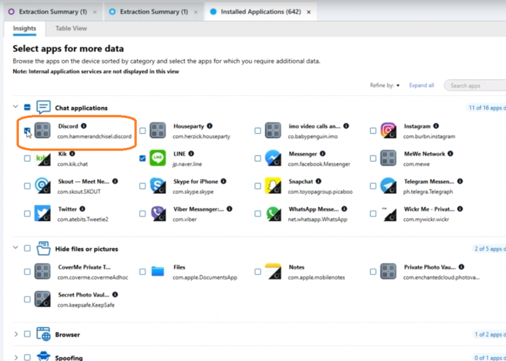Open info icon next to Twitter
The height and width of the screenshot is (361, 506).
(x=83, y=209)
